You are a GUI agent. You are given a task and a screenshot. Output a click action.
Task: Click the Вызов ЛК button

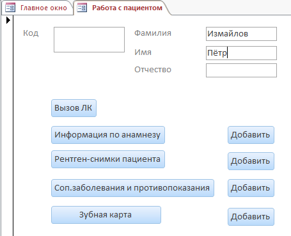click(74, 108)
